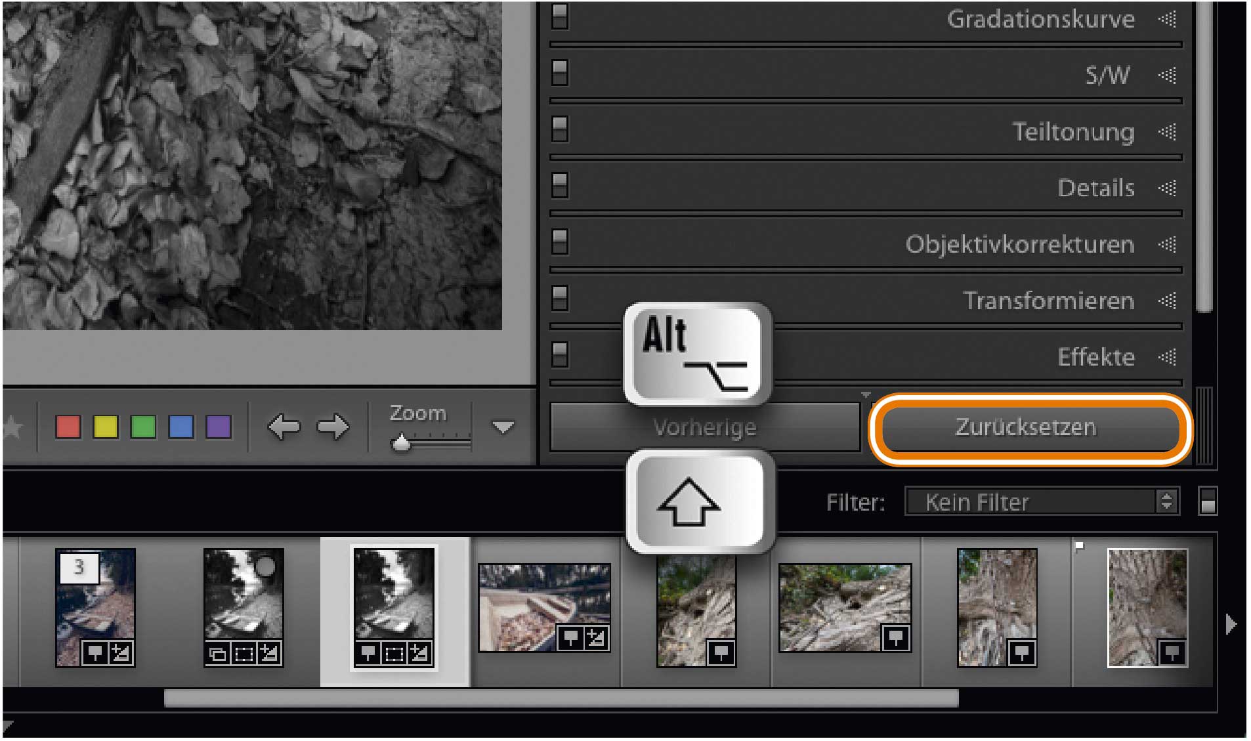Click develop badge on thumbnail with circle marker

tap(268, 654)
